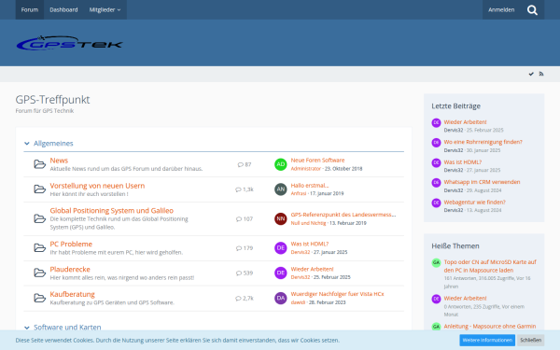Open Wo eine Rohrreinigung finden post

point(483,142)
